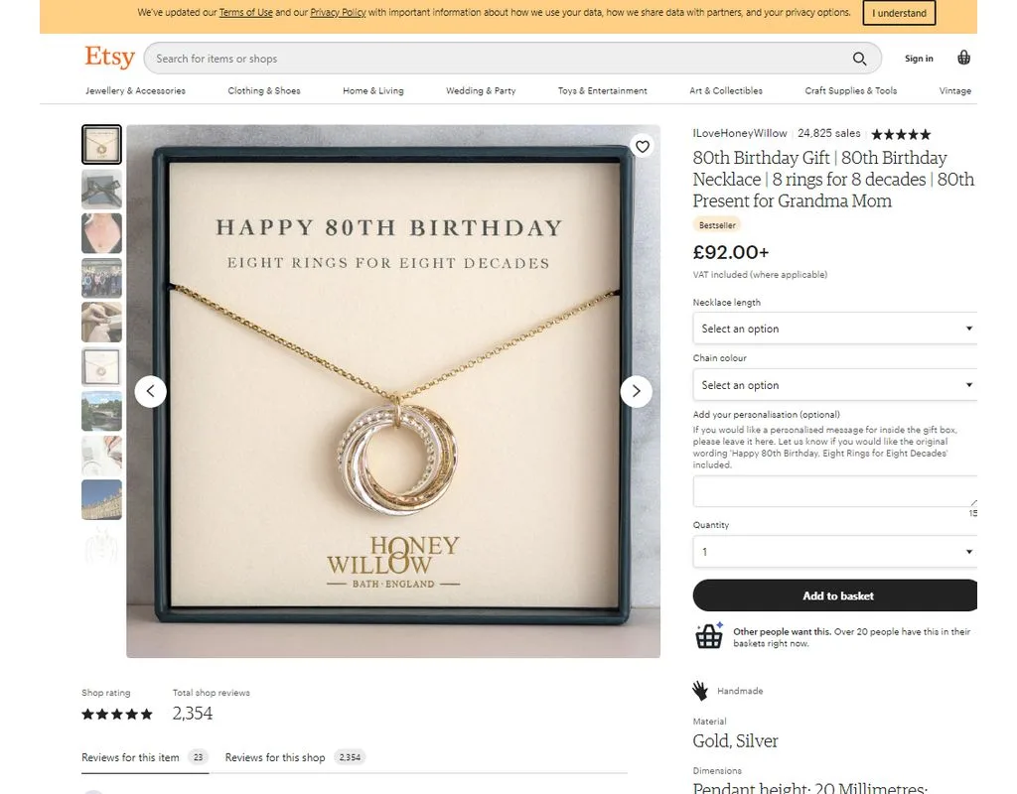This screenshot has height=794, width=1017.
Task: Open the Privacy Policy link
Action: 338,13
